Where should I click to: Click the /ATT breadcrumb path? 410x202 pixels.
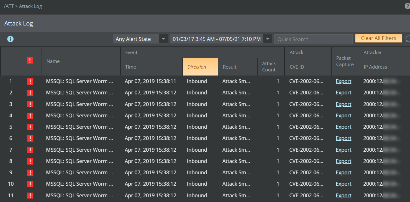click(9, 6)
